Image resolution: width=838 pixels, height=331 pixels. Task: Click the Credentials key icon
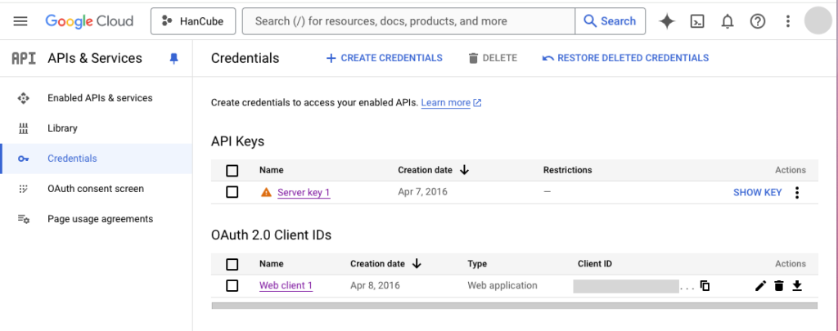coord(23,159)
